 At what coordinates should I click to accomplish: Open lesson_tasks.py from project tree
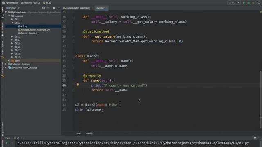[28, 33]
